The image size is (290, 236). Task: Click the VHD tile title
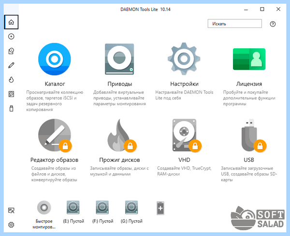[184, 160]
